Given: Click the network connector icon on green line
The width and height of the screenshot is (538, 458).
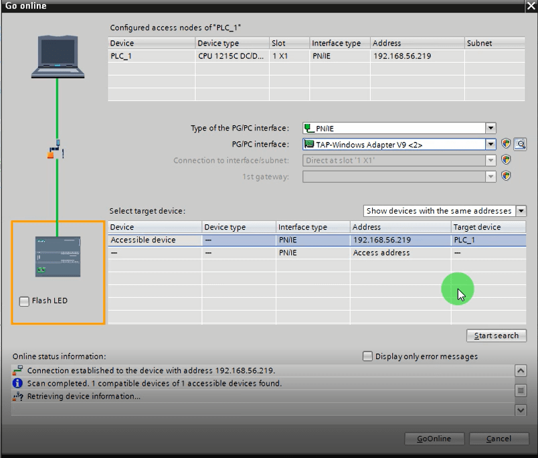Looking at the screenshot, I should (x=57, y=149).
